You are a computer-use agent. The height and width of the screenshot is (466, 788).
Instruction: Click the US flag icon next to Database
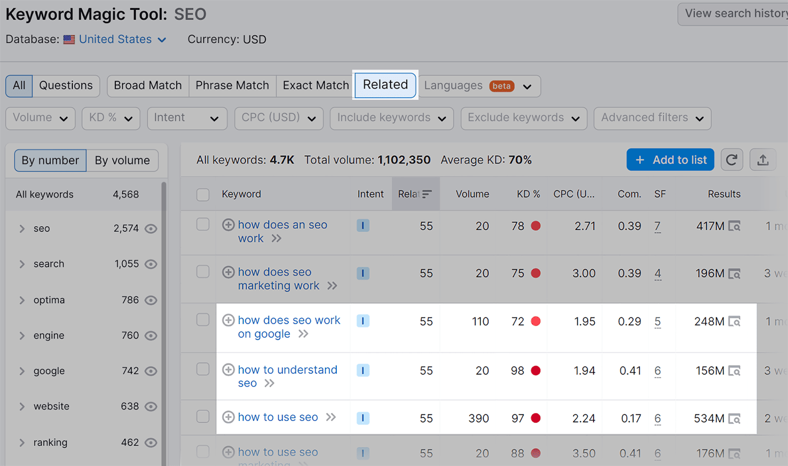(69, 39)
